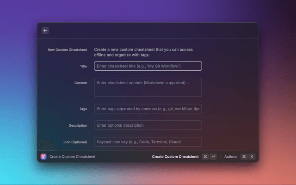Click the Title field label
The width and height of the screenshot is (296, 185).
[83, 66]
